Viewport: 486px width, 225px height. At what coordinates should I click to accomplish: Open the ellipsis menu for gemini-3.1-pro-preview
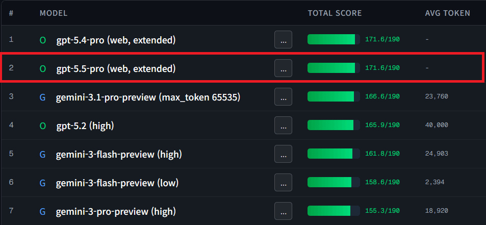[283, 97]
